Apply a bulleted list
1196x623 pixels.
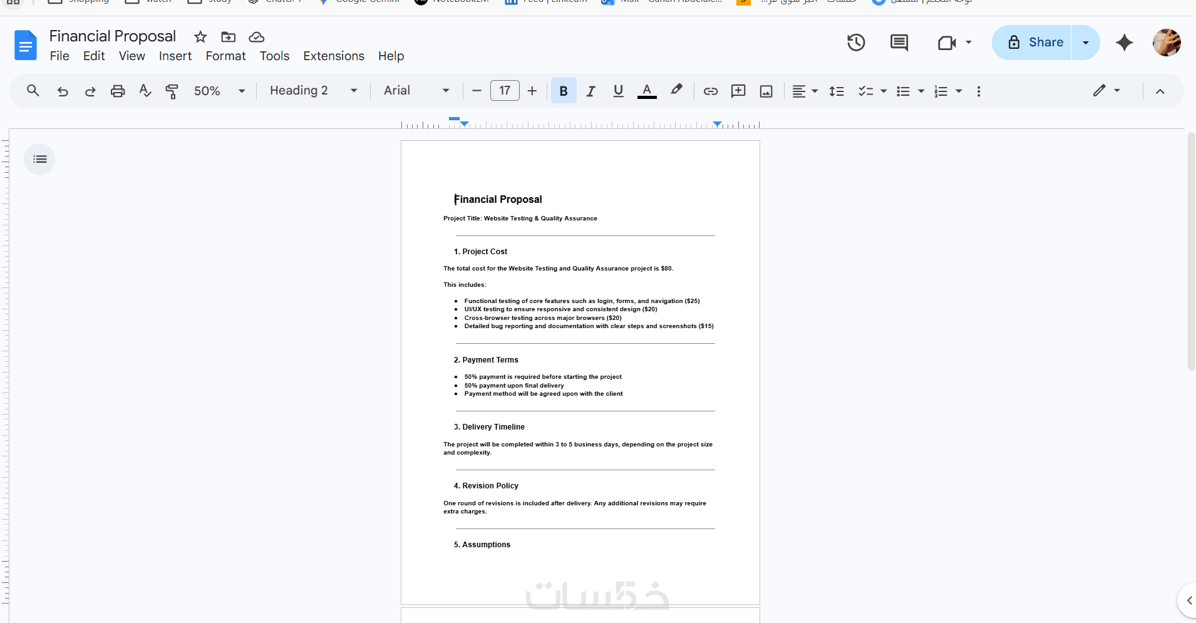pyautogui.click(x=903, y=91)
